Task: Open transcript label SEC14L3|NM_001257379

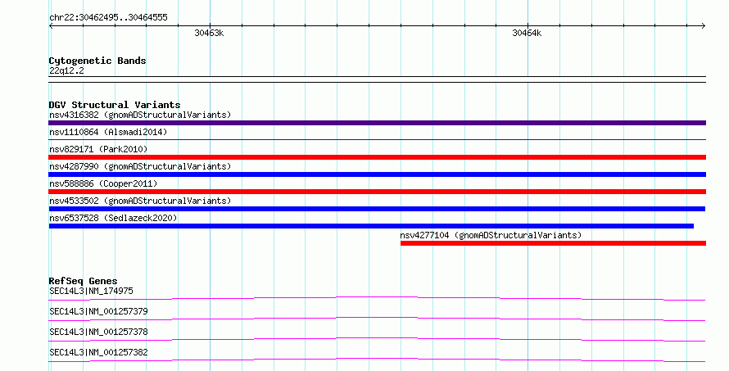Action: click(x=98, y=311)
